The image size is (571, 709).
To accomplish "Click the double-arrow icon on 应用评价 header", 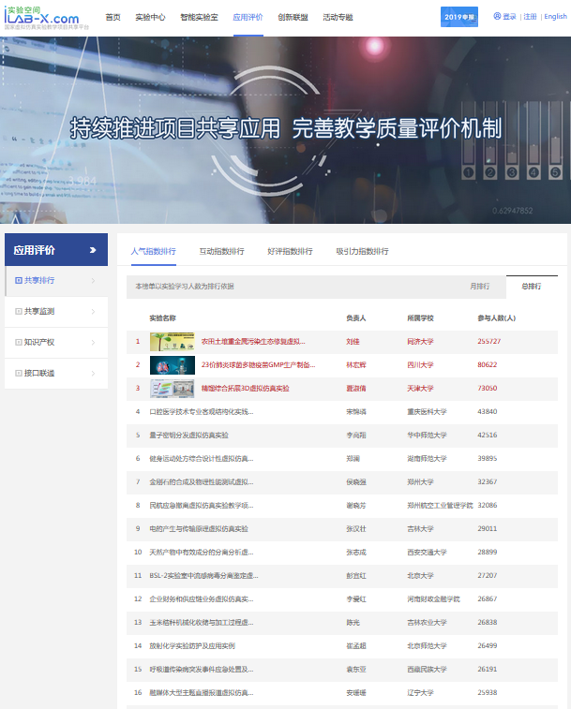I will [x=93, y=250].
